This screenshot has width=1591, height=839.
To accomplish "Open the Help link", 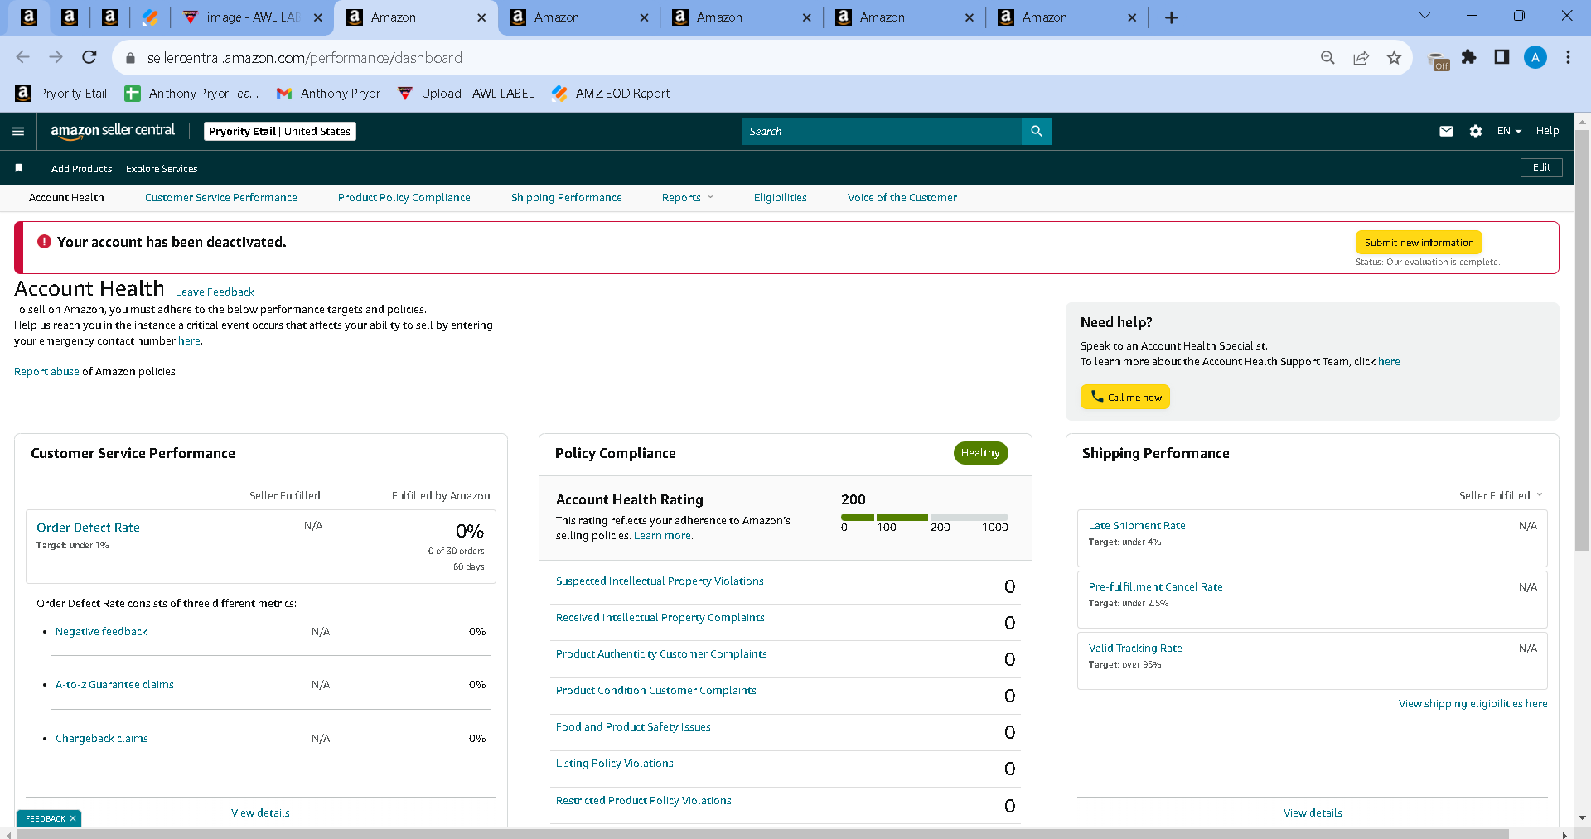I will coord(1547,131).
